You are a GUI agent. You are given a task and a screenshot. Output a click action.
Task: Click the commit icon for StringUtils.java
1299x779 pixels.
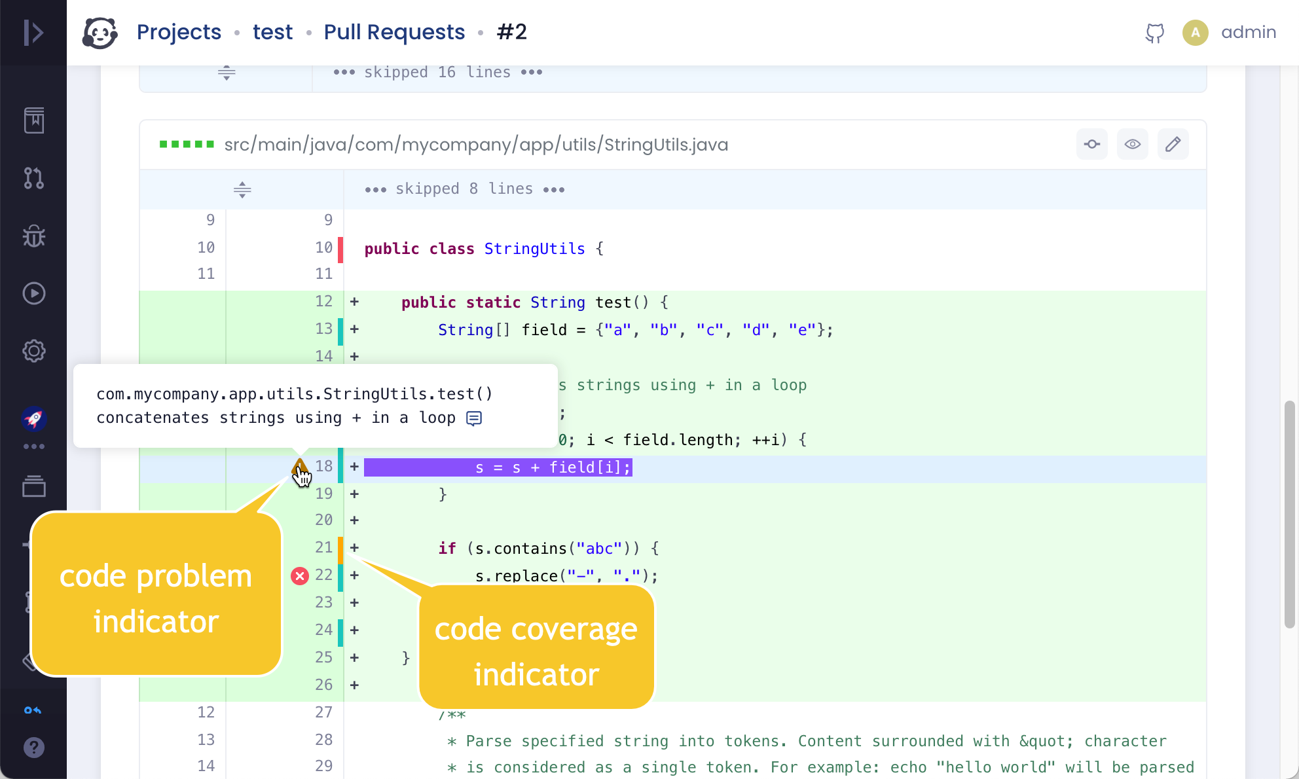click(1092, 144)
